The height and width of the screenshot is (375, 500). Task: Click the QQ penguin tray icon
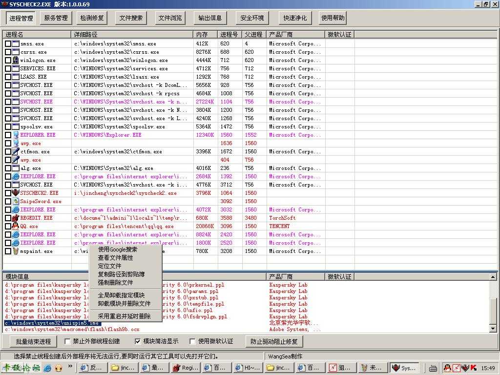(x=447, y=368)
